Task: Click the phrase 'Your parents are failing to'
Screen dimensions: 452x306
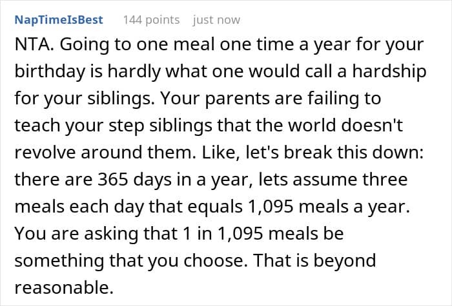Action: (x=271, y=99)
